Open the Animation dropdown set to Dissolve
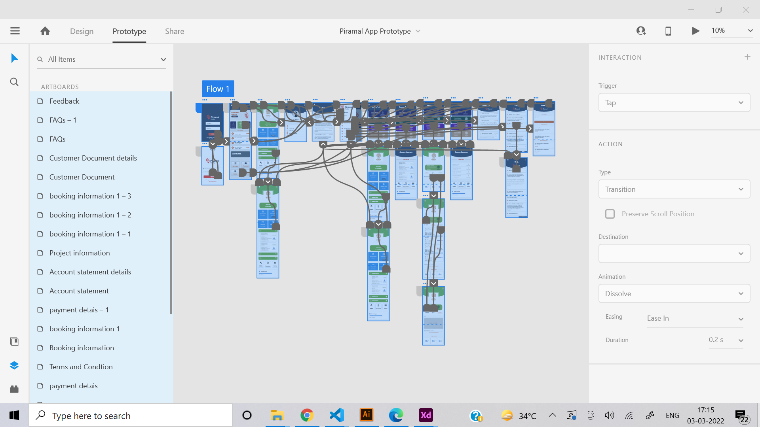This screenshot has width=760, height=427. 674,294
